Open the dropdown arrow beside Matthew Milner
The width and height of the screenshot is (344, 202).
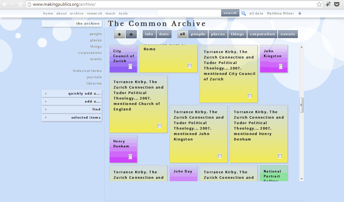click(x=300, y=13)
